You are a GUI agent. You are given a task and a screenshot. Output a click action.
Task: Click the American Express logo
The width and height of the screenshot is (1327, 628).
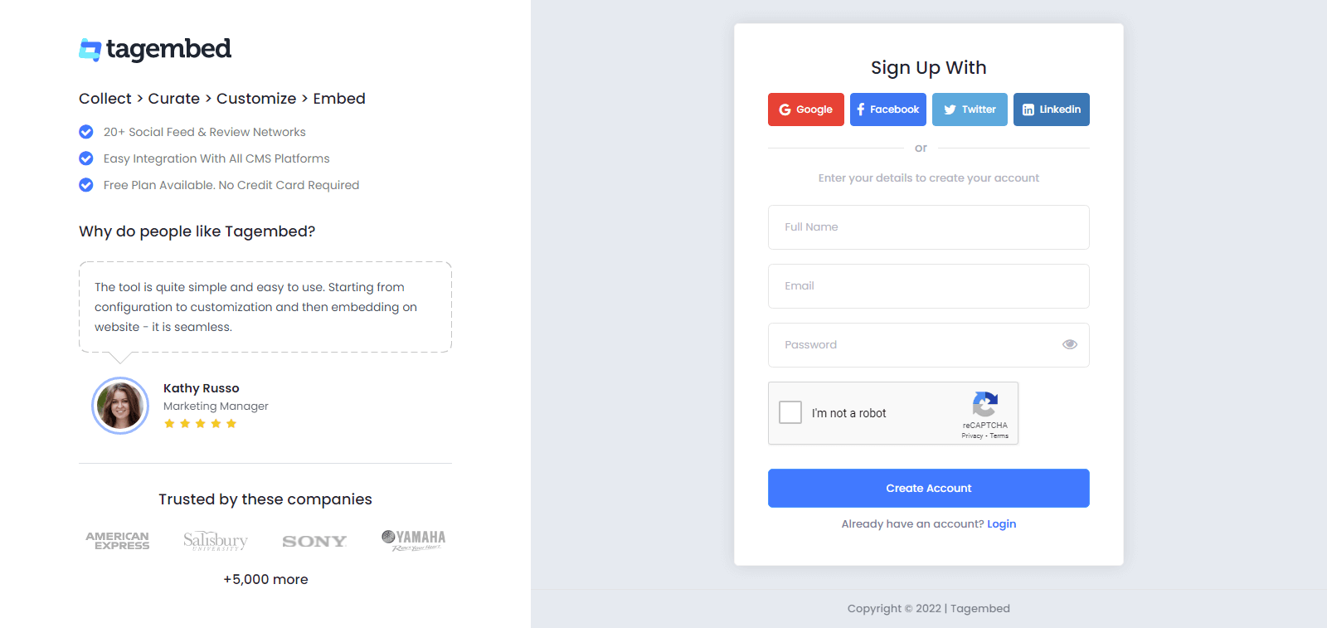click(x=117, y=539)
